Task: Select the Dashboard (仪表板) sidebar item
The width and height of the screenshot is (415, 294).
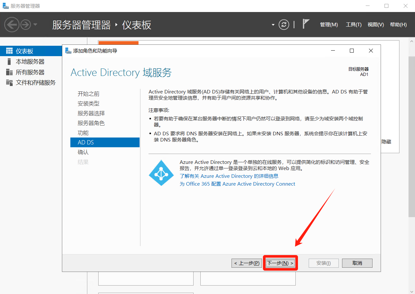Action: tap(25, 51)
